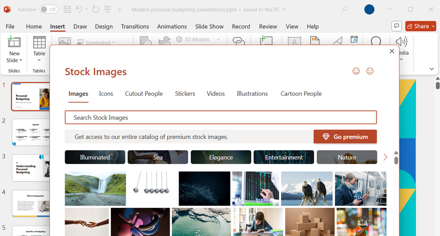Switch to the Icons tab
The image size is (440, 236).
coord(106,94)
